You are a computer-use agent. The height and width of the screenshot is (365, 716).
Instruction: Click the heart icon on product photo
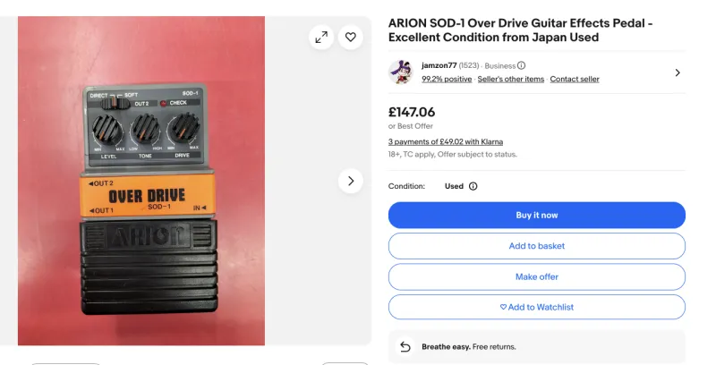[x=351, y=37]
